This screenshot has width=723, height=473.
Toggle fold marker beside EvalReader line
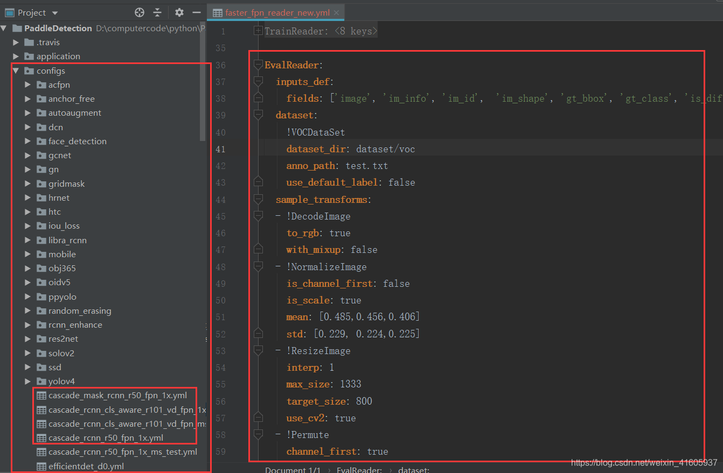point(259,65)
